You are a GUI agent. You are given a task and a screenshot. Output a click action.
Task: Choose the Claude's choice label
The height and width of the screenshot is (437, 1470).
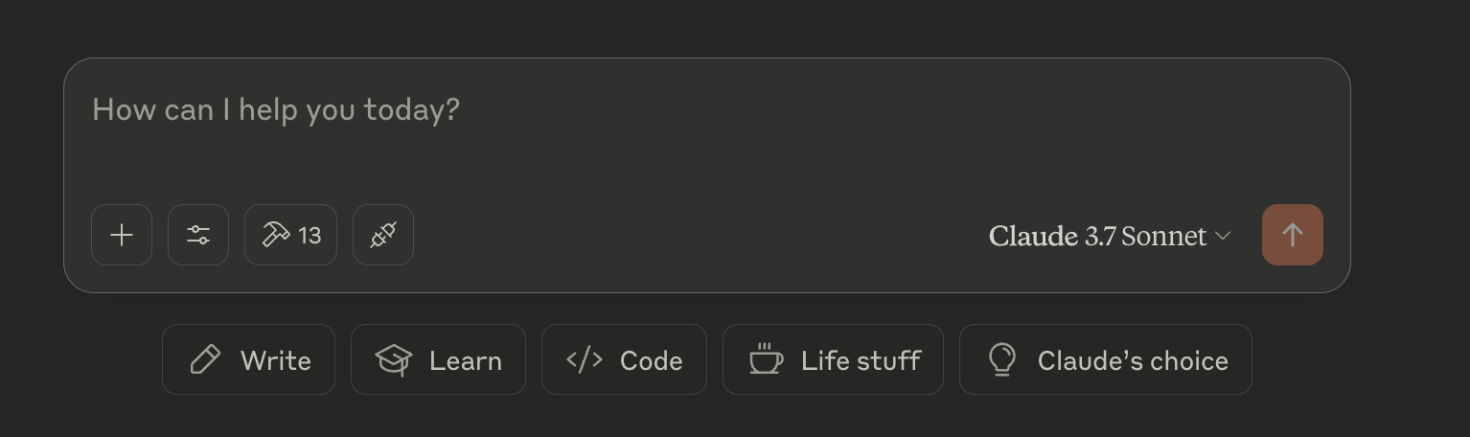point(1133,360)
